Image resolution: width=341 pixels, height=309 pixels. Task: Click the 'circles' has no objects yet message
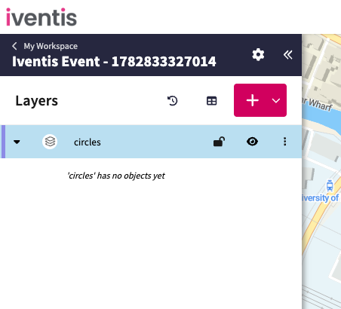116,176
